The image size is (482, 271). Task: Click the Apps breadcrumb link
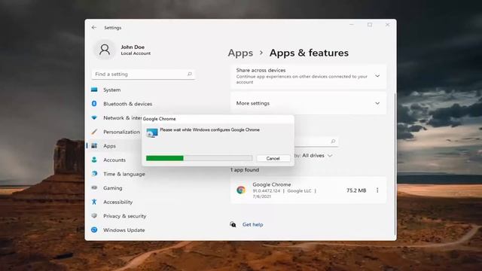240,53
